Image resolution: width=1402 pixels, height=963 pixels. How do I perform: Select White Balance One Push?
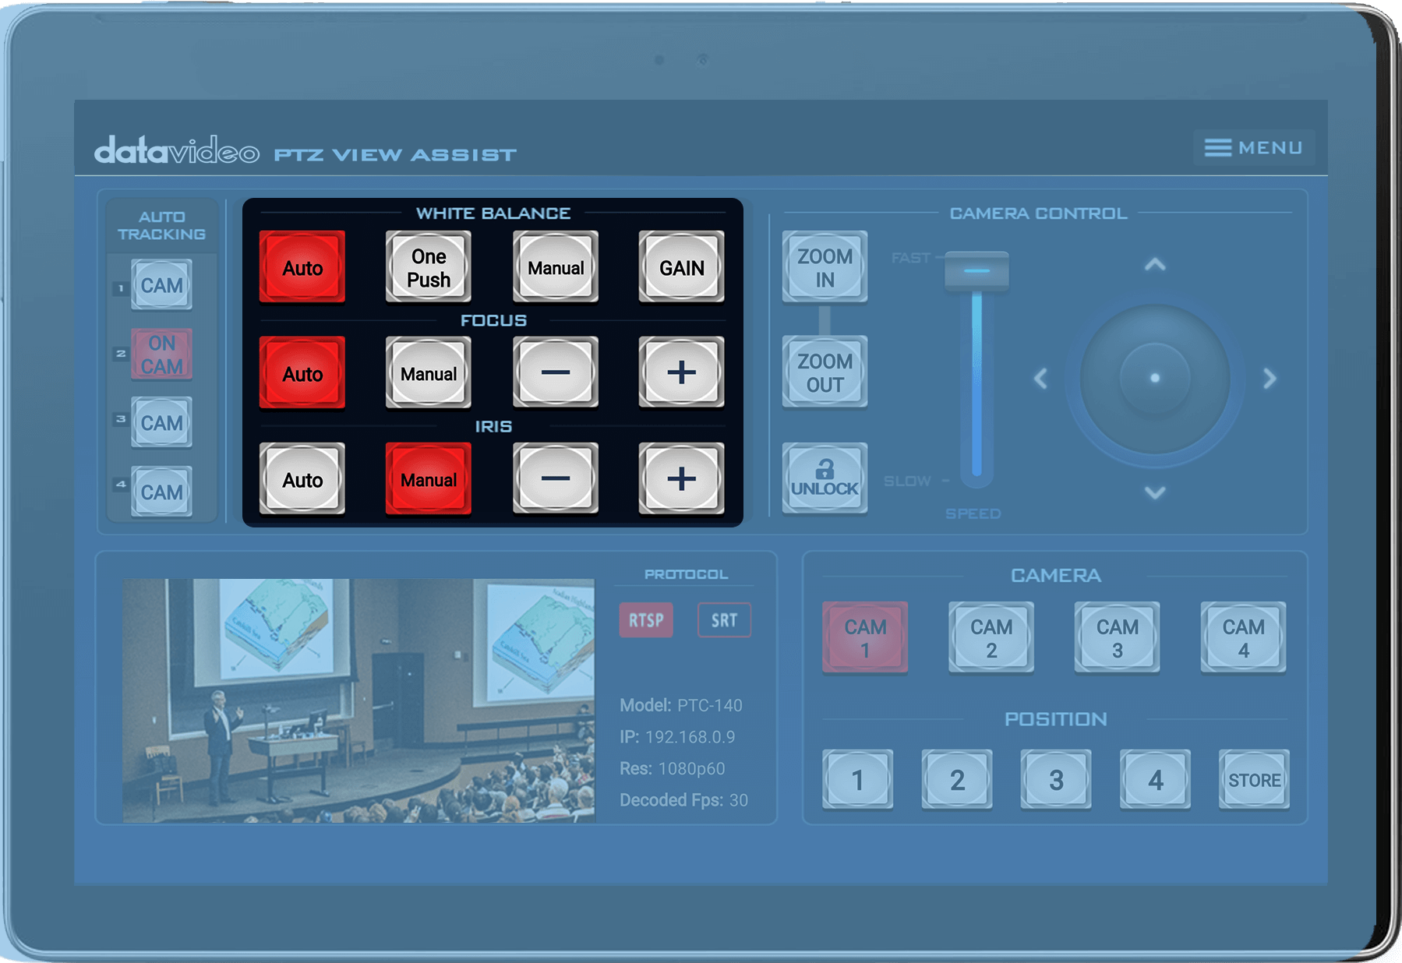(429, 267)
